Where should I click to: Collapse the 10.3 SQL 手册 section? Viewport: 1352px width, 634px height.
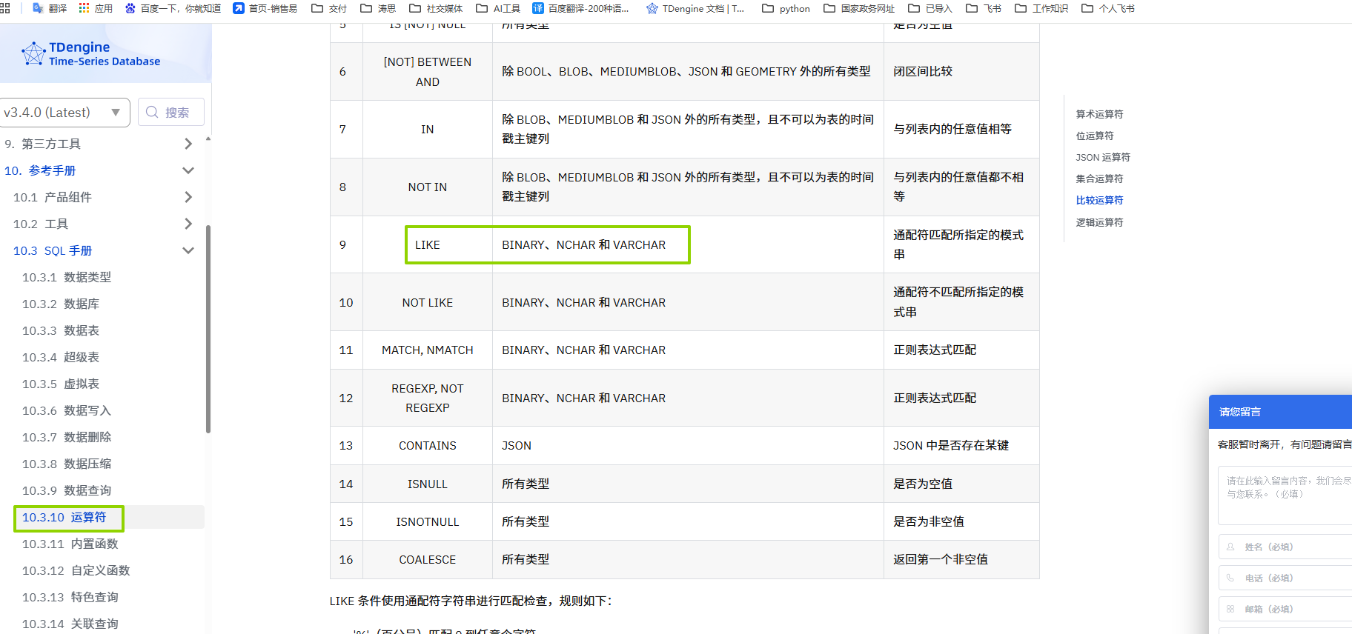(188, 250)
